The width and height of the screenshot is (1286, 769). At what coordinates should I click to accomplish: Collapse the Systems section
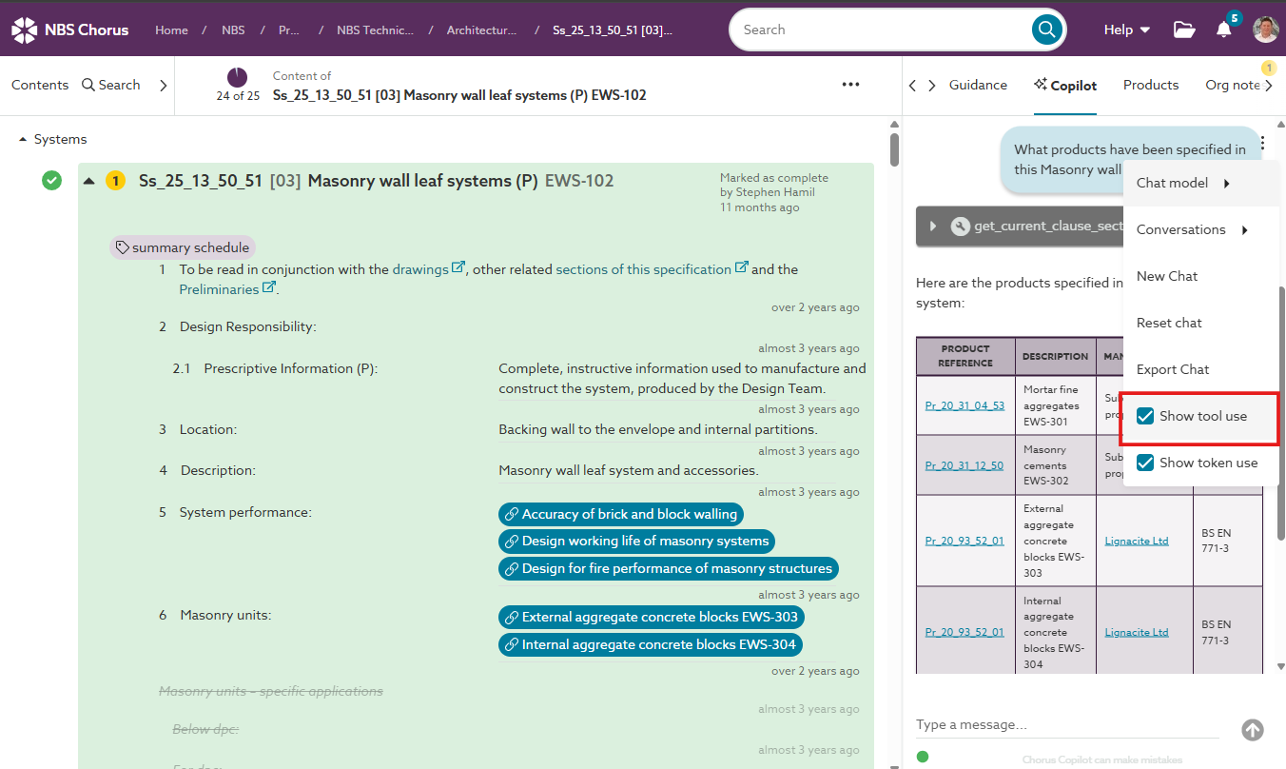pos(23,140)
